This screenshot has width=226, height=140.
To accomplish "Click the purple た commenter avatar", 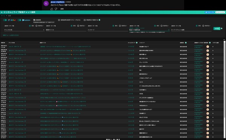I will (x=46, y=4).
